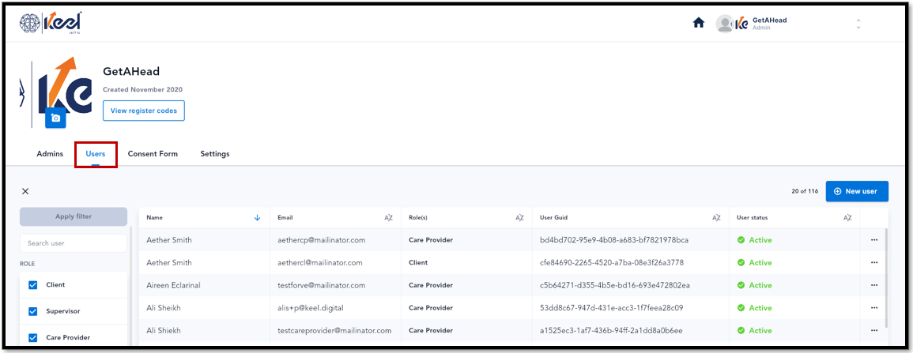
Task: Open actions menu for aethercl@mailinator.com row
Action: click(x=874, y=262)
